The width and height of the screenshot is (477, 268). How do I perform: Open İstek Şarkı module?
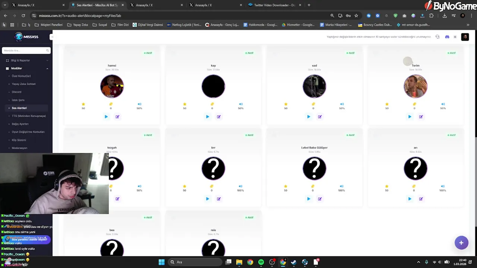18,100
